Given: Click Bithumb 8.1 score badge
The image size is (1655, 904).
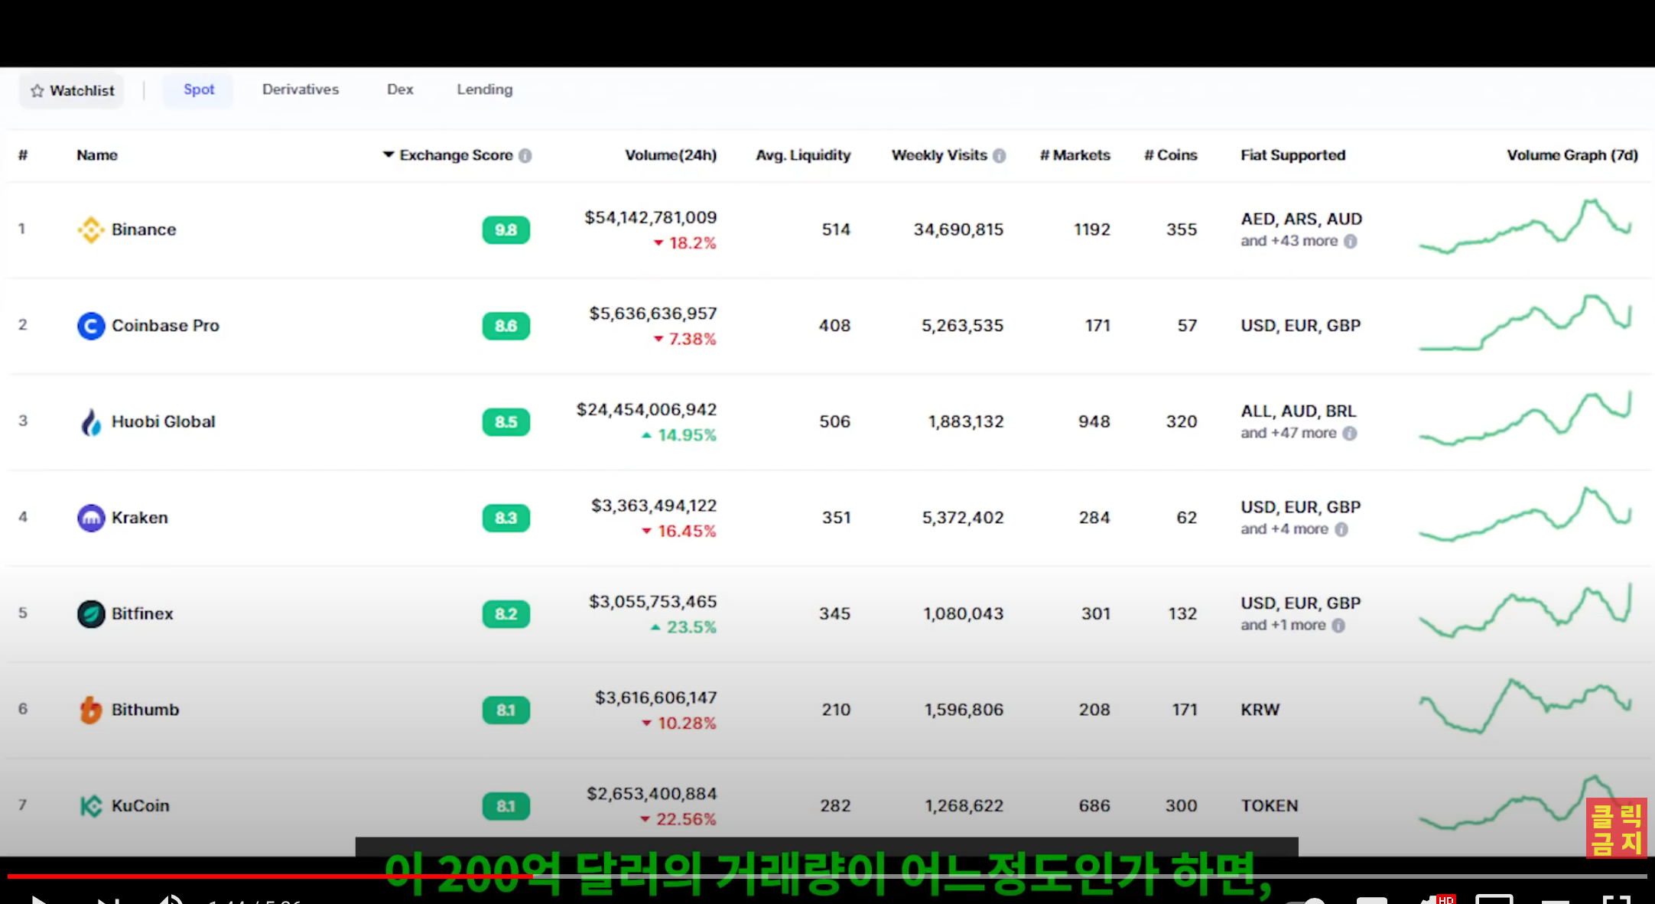Looking at the screenshot, I should [x=506, y=711].
